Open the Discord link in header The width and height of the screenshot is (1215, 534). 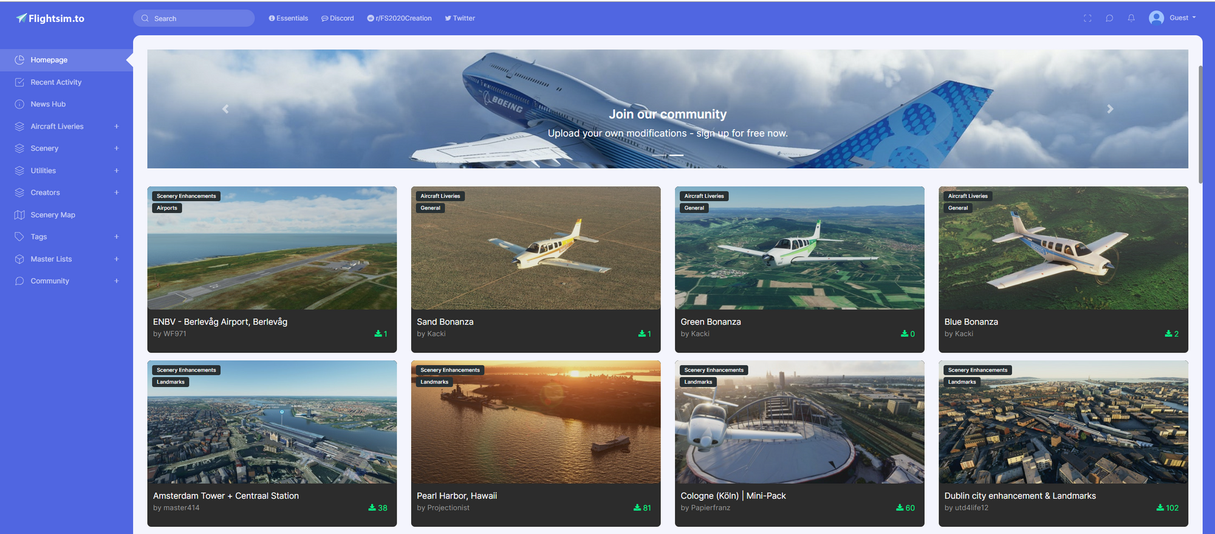338,18
